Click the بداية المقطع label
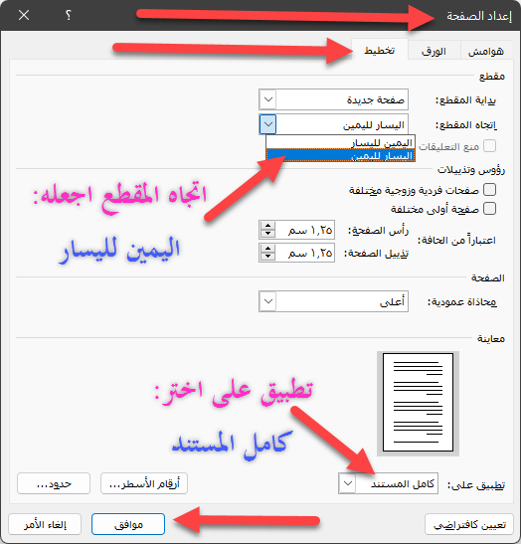Screen dimensions: 521x544 [465, 99]
